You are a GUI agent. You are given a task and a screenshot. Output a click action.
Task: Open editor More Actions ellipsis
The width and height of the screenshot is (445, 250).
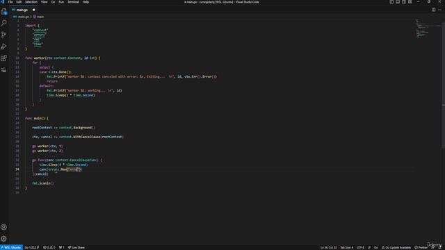tap(439, 10)
